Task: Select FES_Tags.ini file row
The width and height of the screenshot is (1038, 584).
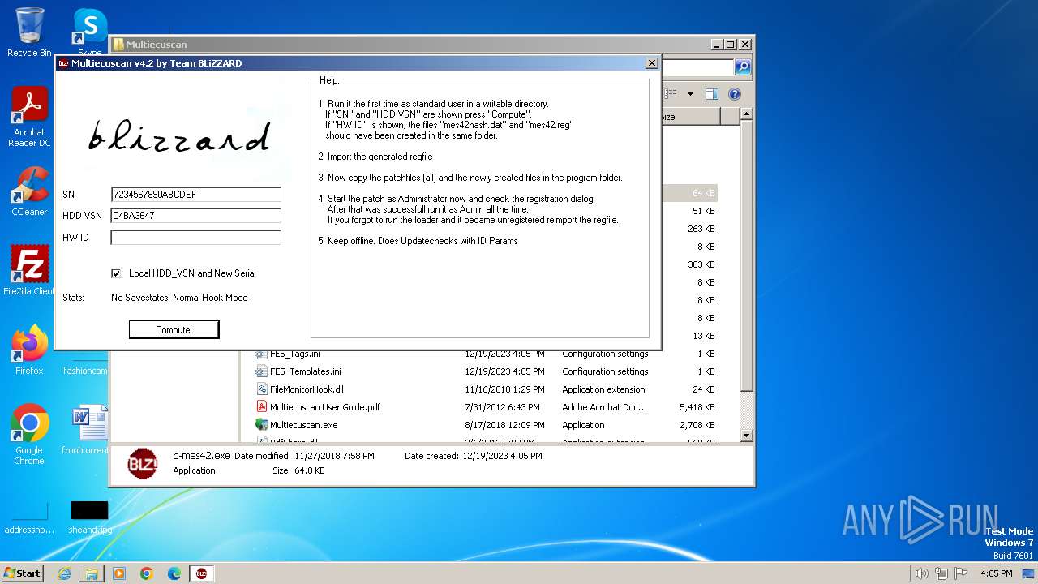Action: click(486, 354)
